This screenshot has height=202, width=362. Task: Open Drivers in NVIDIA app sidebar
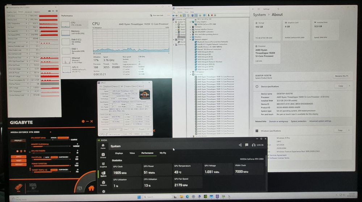(x=103, y=156)
